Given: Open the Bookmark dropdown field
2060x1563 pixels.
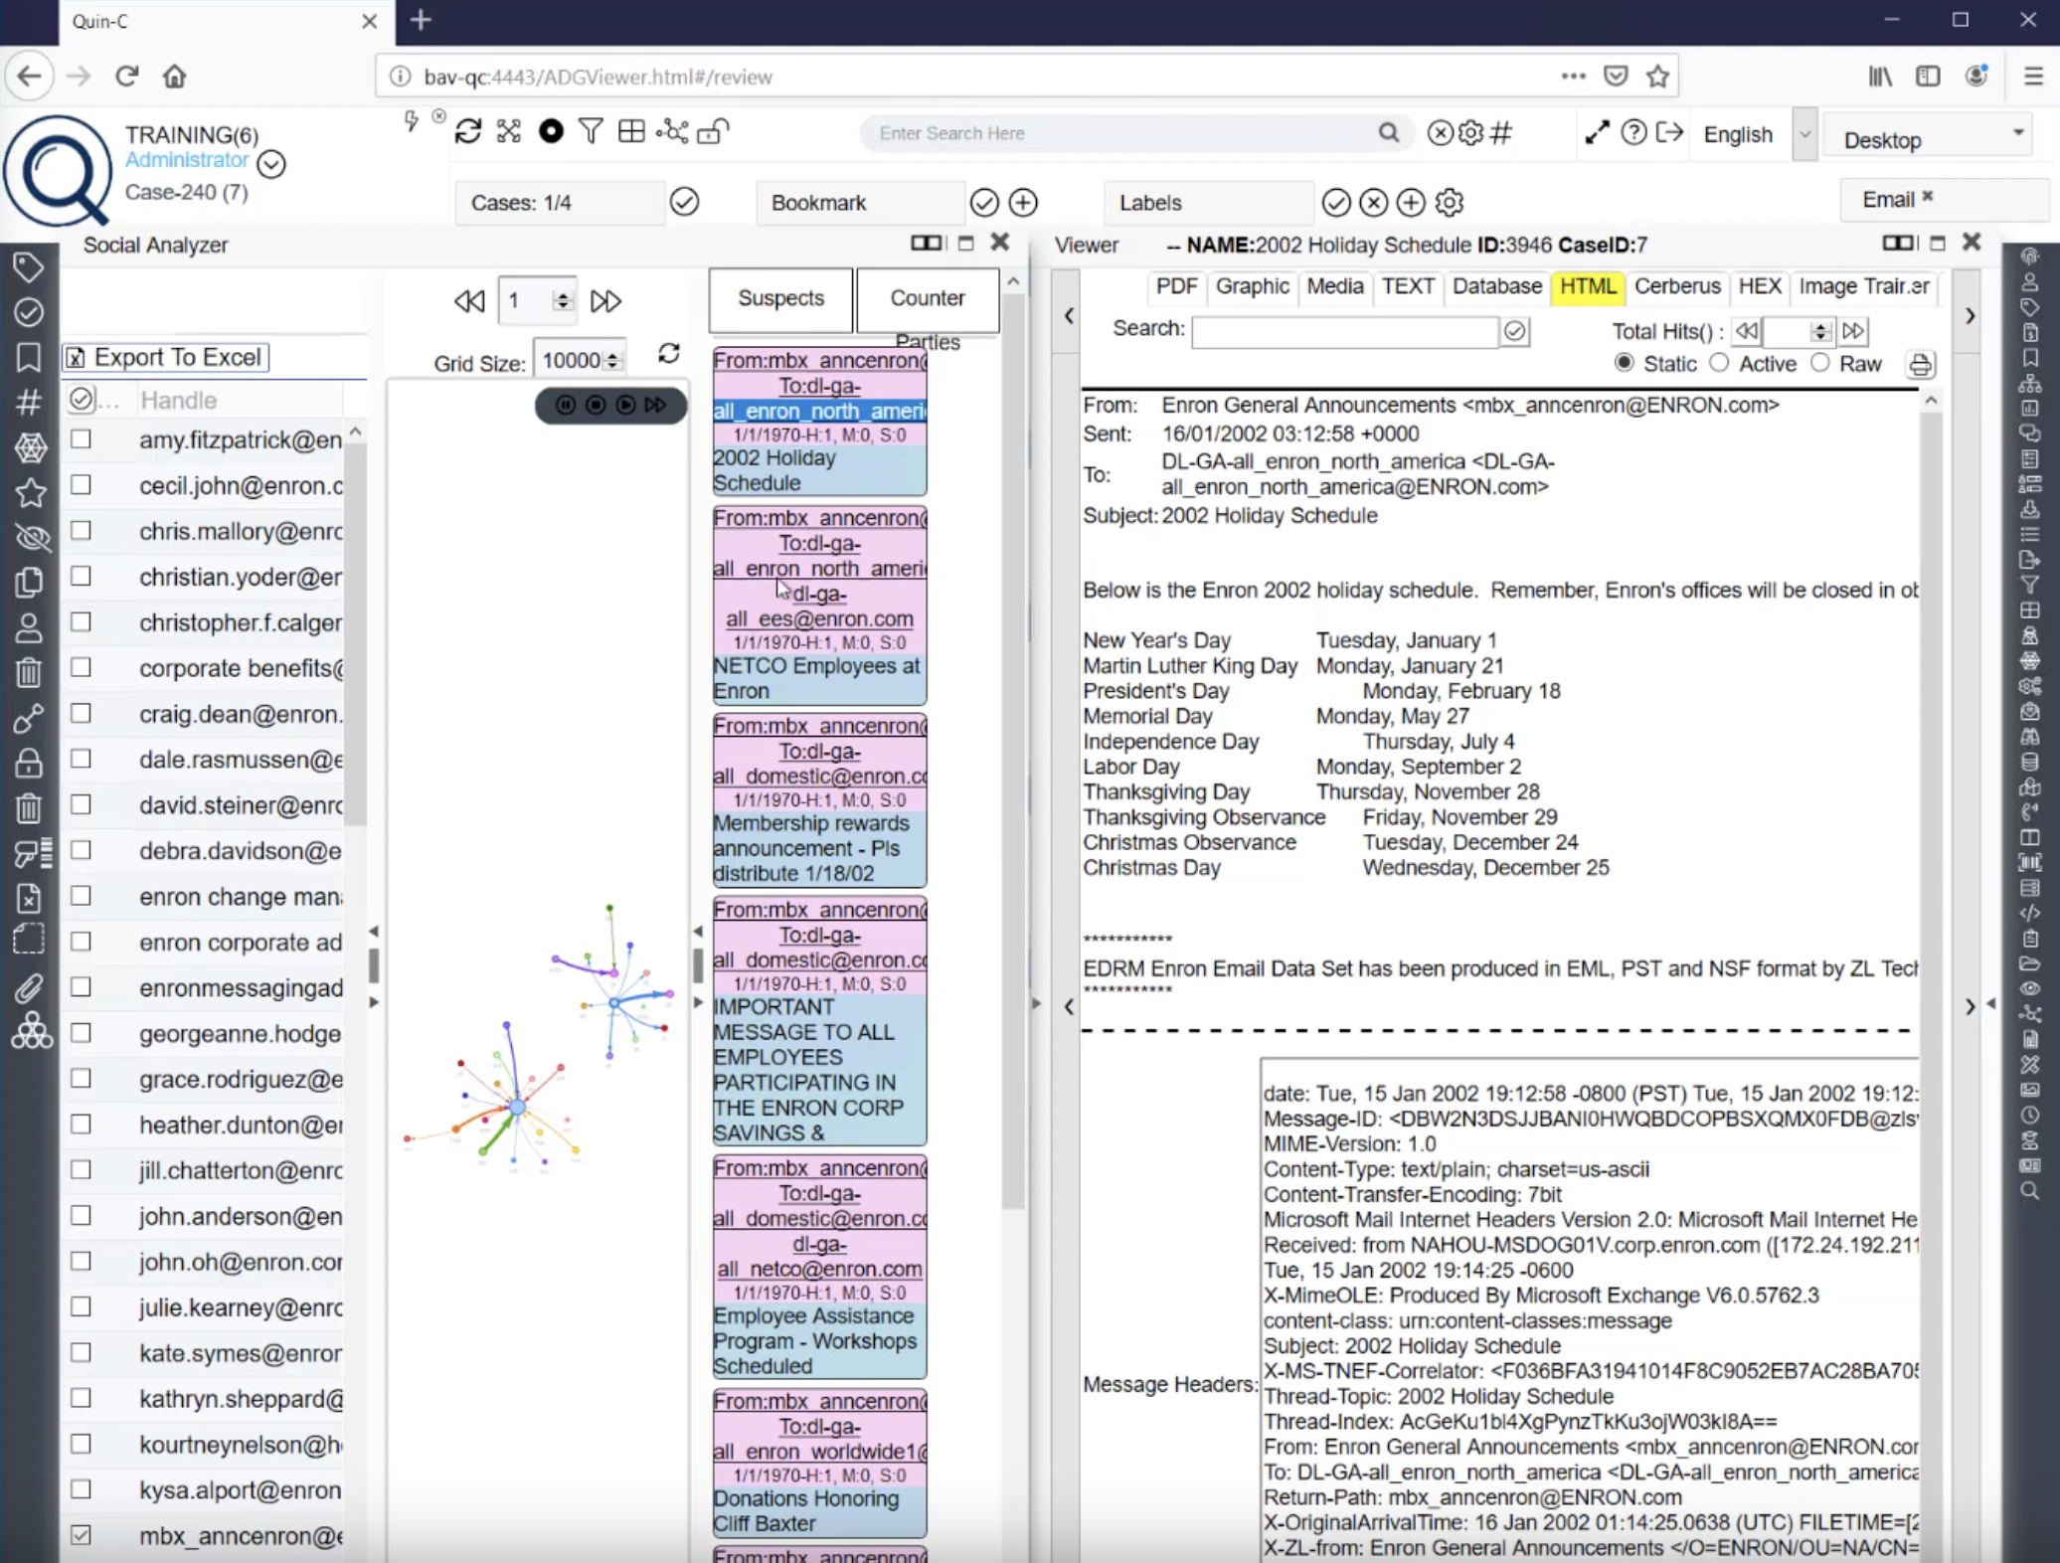Looking at the screenshot, I should pos(860,203).
